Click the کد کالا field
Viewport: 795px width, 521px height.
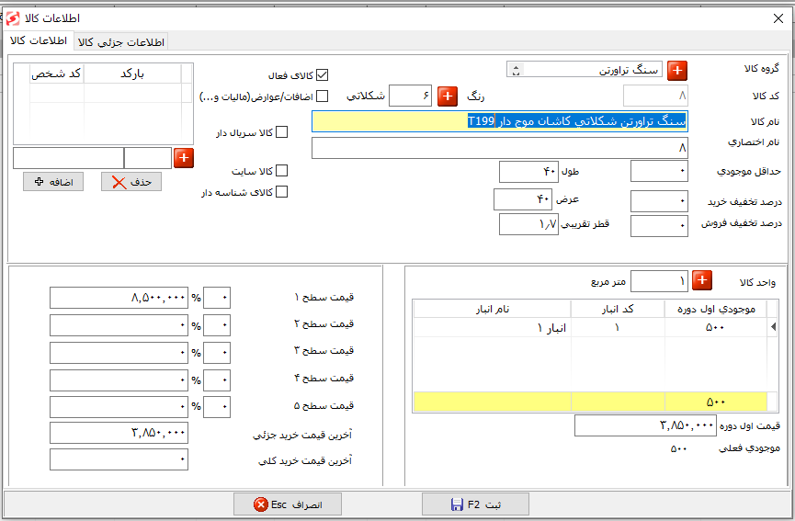click(x=655, y=96)
